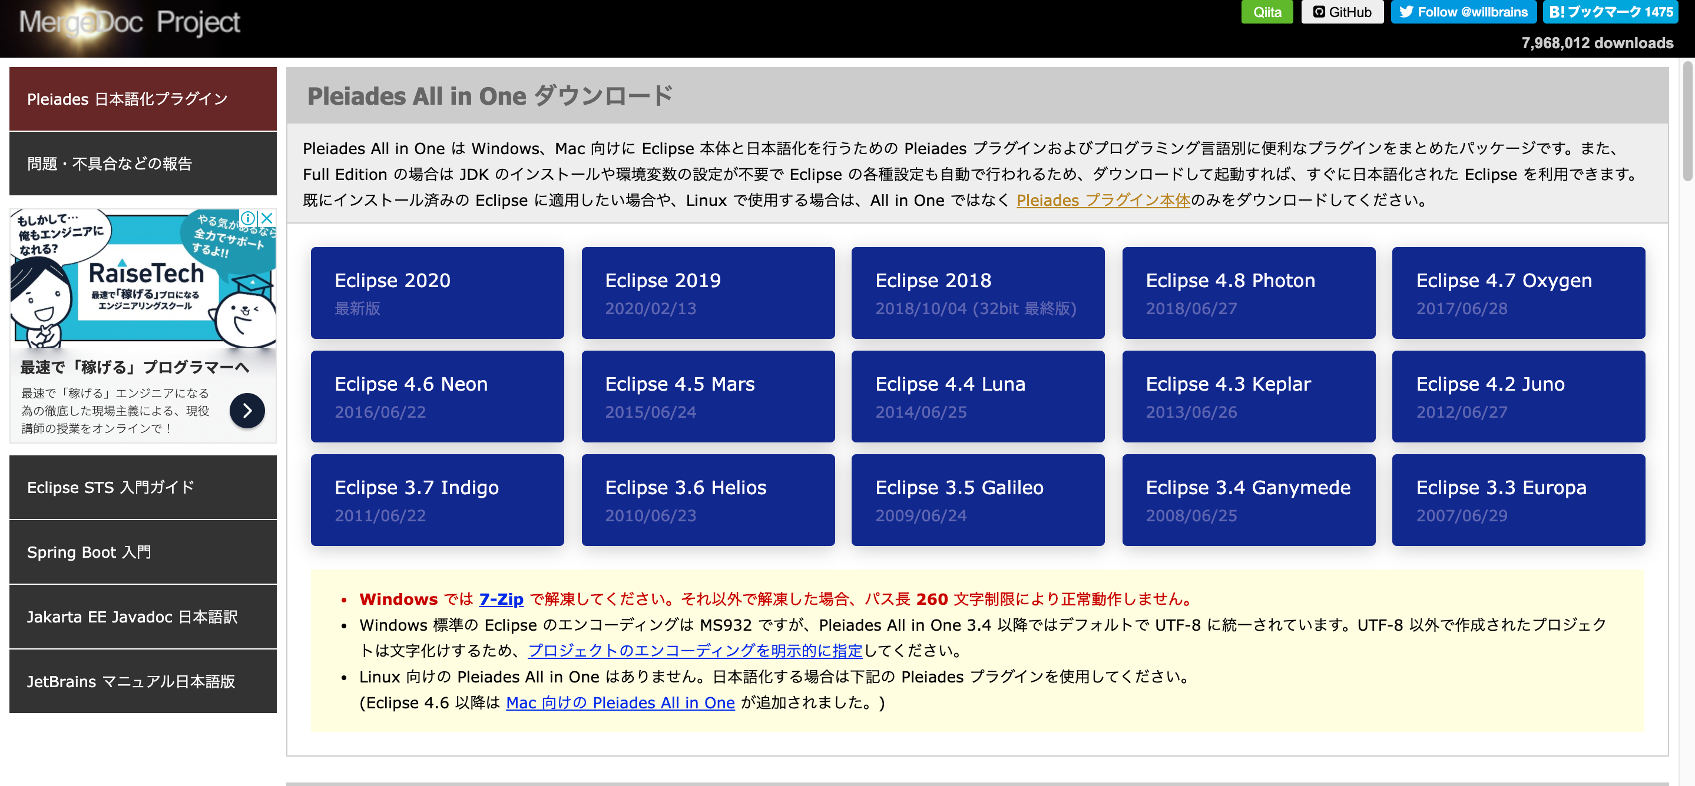Select the Eclipse 3.7 Indigo tile
1695x786 pixels.
[437, 500]
